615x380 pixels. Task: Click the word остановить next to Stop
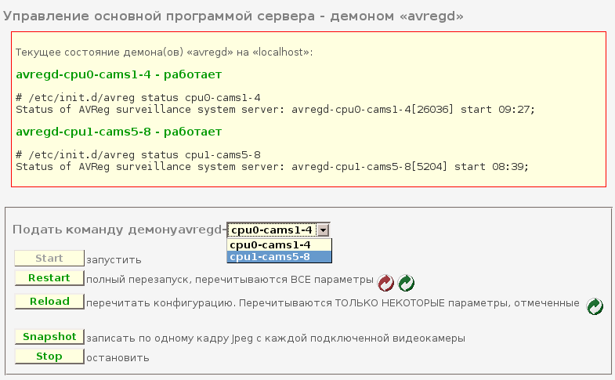coord(118,357)
